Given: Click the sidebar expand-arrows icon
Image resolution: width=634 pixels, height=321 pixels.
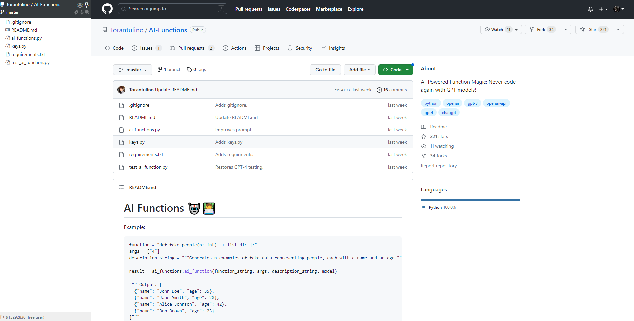Looking at the screenshot, I should tap(82, 12).
